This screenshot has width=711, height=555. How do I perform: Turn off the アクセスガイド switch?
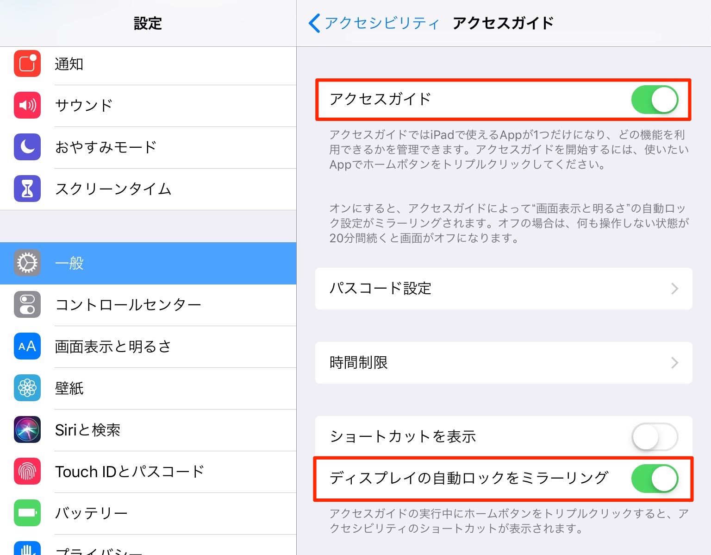click(x=655, y=100)
